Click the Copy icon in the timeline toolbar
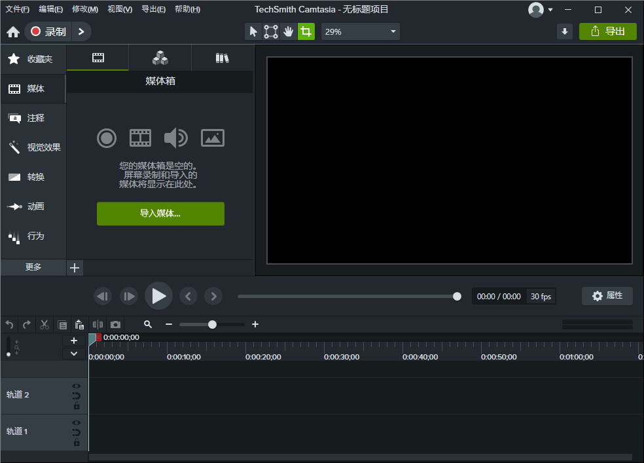Image resolution: width=644 pixels, height=463 pixels. 62,324
